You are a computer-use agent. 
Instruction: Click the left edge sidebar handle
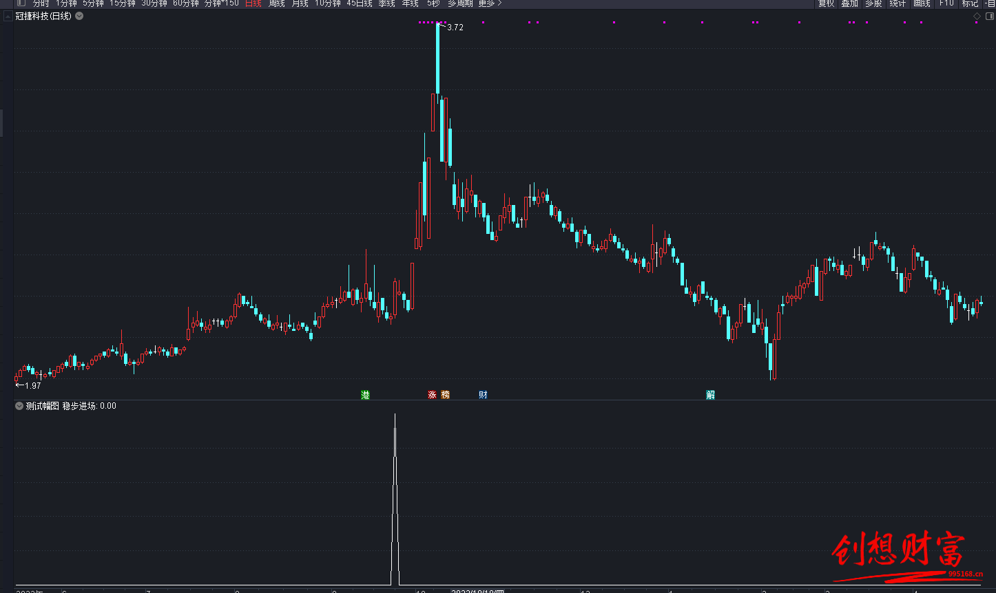1,122
